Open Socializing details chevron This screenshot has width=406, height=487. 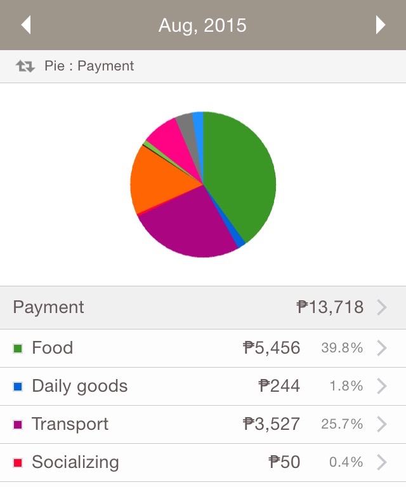tap(382, 462)
